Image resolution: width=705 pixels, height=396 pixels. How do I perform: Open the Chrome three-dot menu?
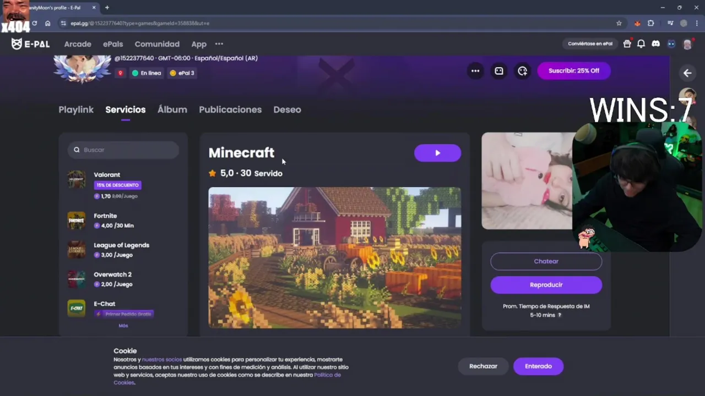pyautogui.click(x=697, y=23)
